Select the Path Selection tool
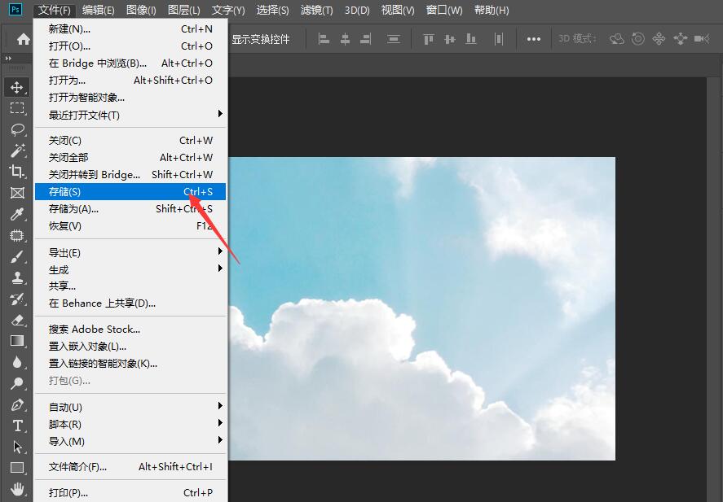This screenshot has width=723, height=502. pyautogui.click(x=17, y=447)
